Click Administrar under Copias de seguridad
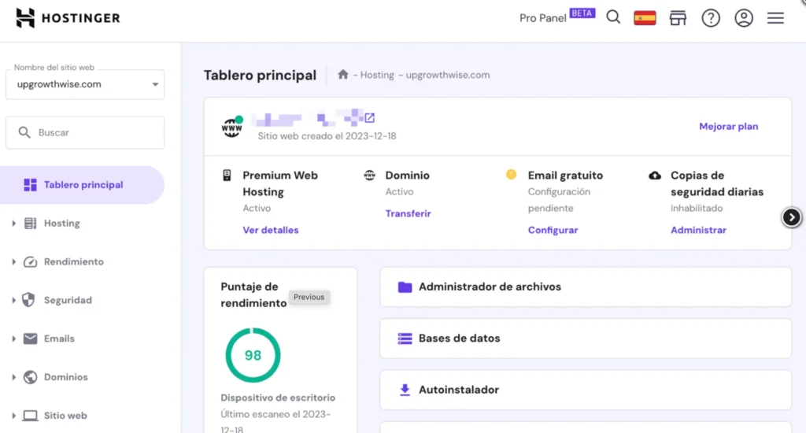This screenshot has width=806, height=433. [x=698, y=230]
